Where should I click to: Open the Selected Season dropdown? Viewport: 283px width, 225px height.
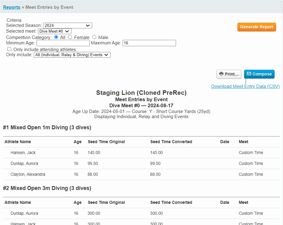(68, 25)
